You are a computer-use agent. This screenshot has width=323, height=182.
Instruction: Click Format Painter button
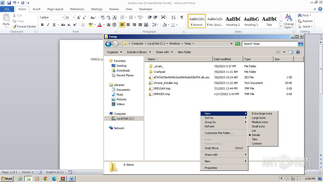point(24,27)
